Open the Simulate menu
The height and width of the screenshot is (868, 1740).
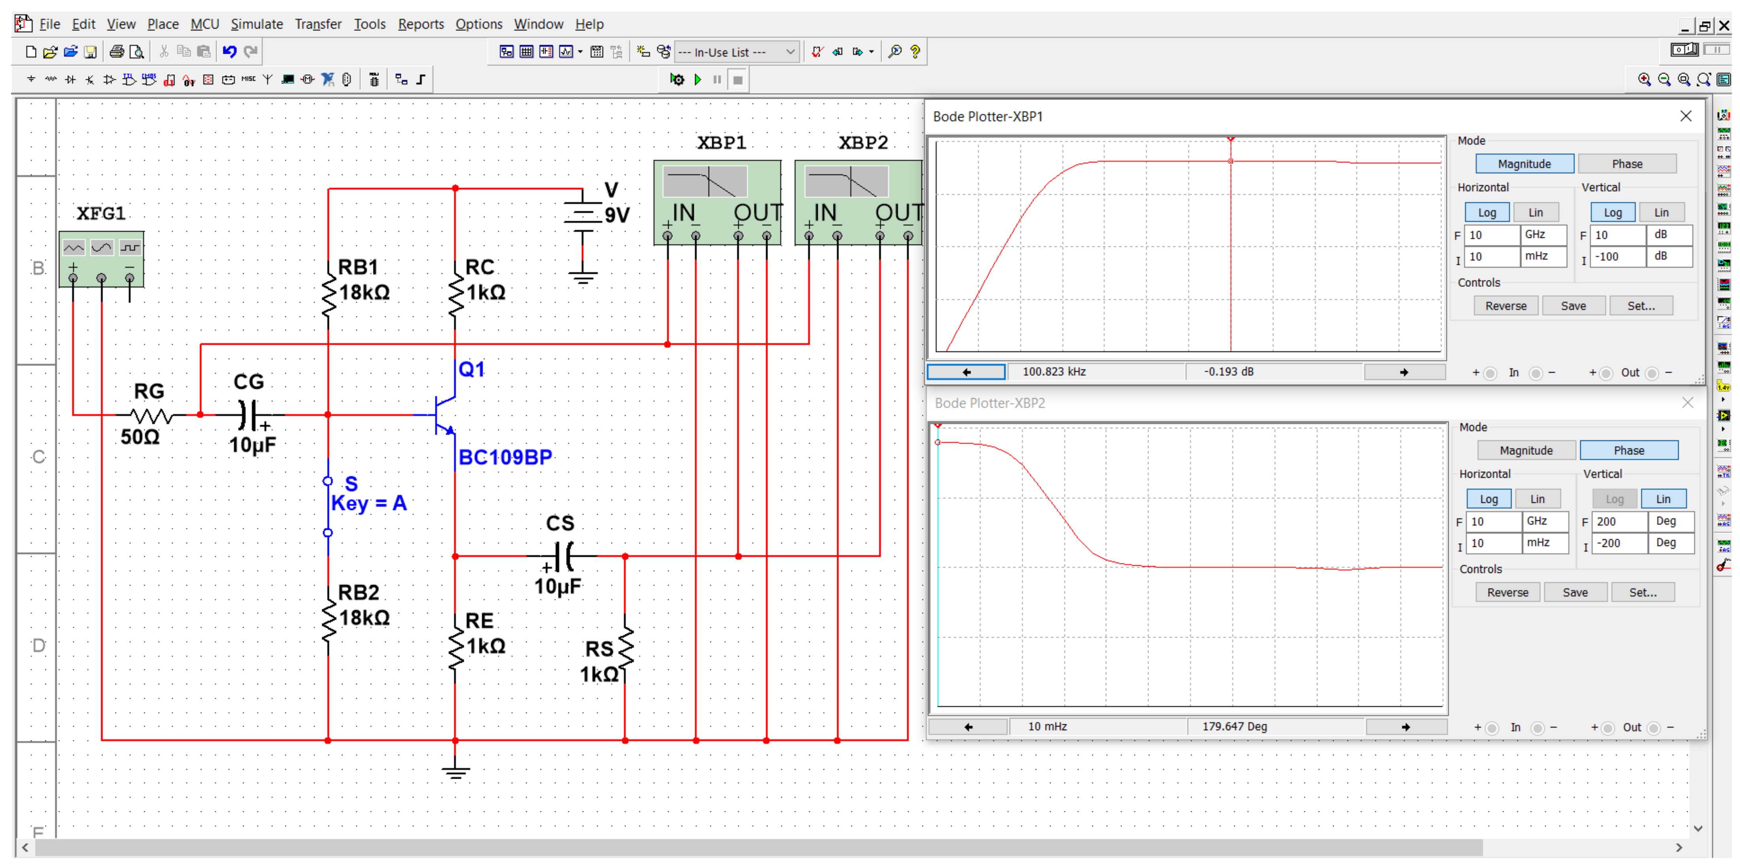[x=257, y=24]
